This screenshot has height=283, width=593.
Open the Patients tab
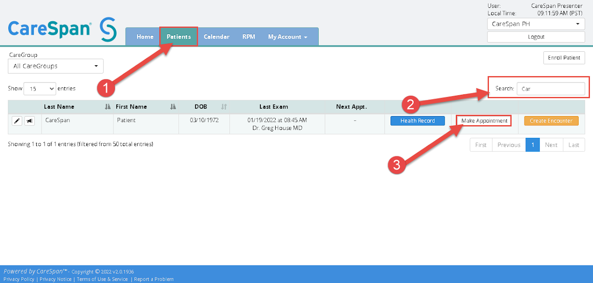click(x=179, y=37)
